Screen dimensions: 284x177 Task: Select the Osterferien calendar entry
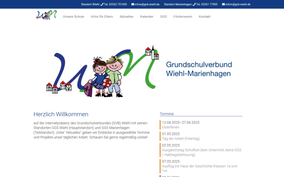pos(170,127)
